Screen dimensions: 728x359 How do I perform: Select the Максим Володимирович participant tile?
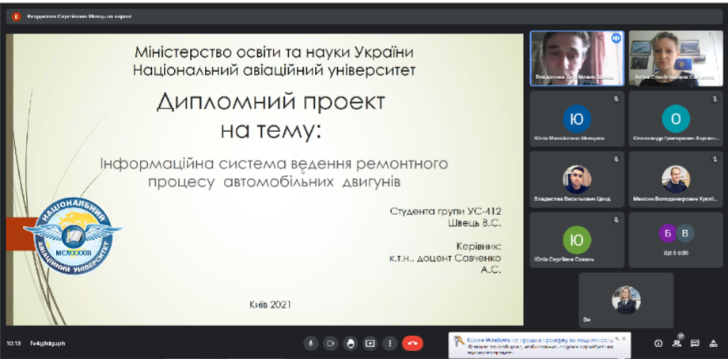676,179
